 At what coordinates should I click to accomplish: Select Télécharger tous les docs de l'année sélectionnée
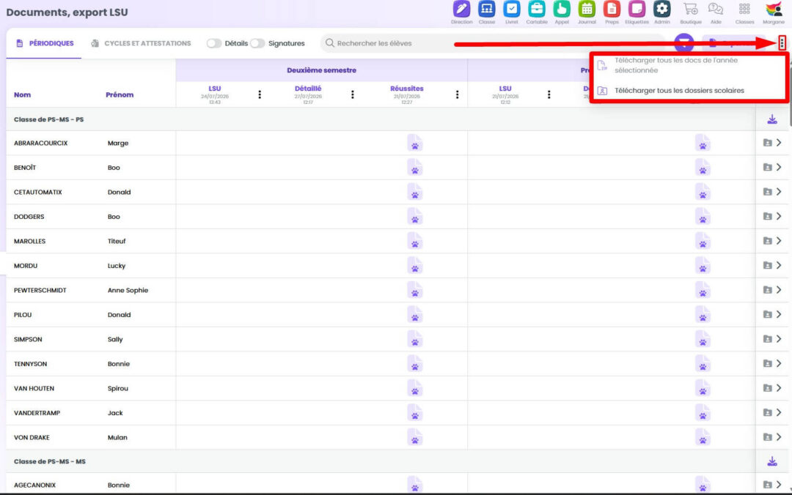coord(689,65)
